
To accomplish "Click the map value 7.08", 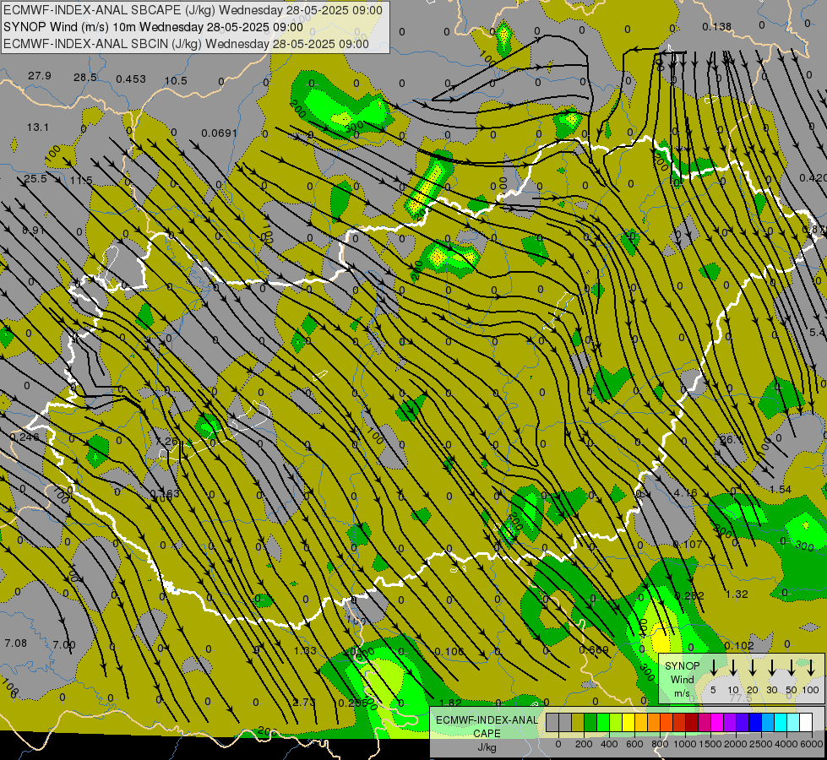I will pyautogui.click(x=16, y=643).
